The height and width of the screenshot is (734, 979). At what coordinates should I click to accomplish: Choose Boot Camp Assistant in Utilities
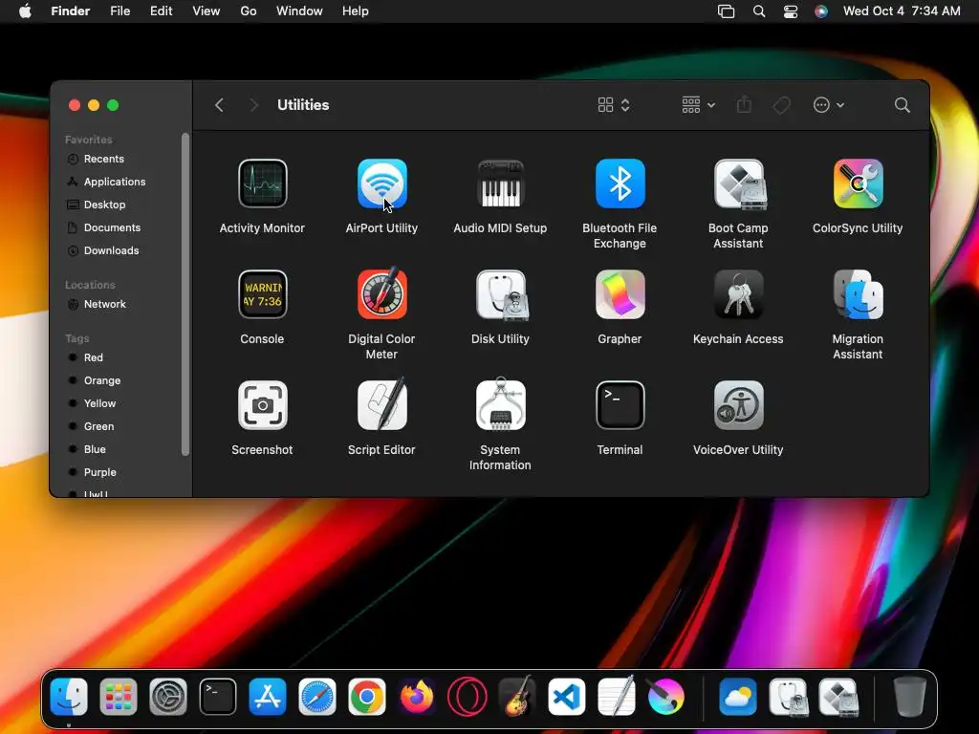coord(739,183)
